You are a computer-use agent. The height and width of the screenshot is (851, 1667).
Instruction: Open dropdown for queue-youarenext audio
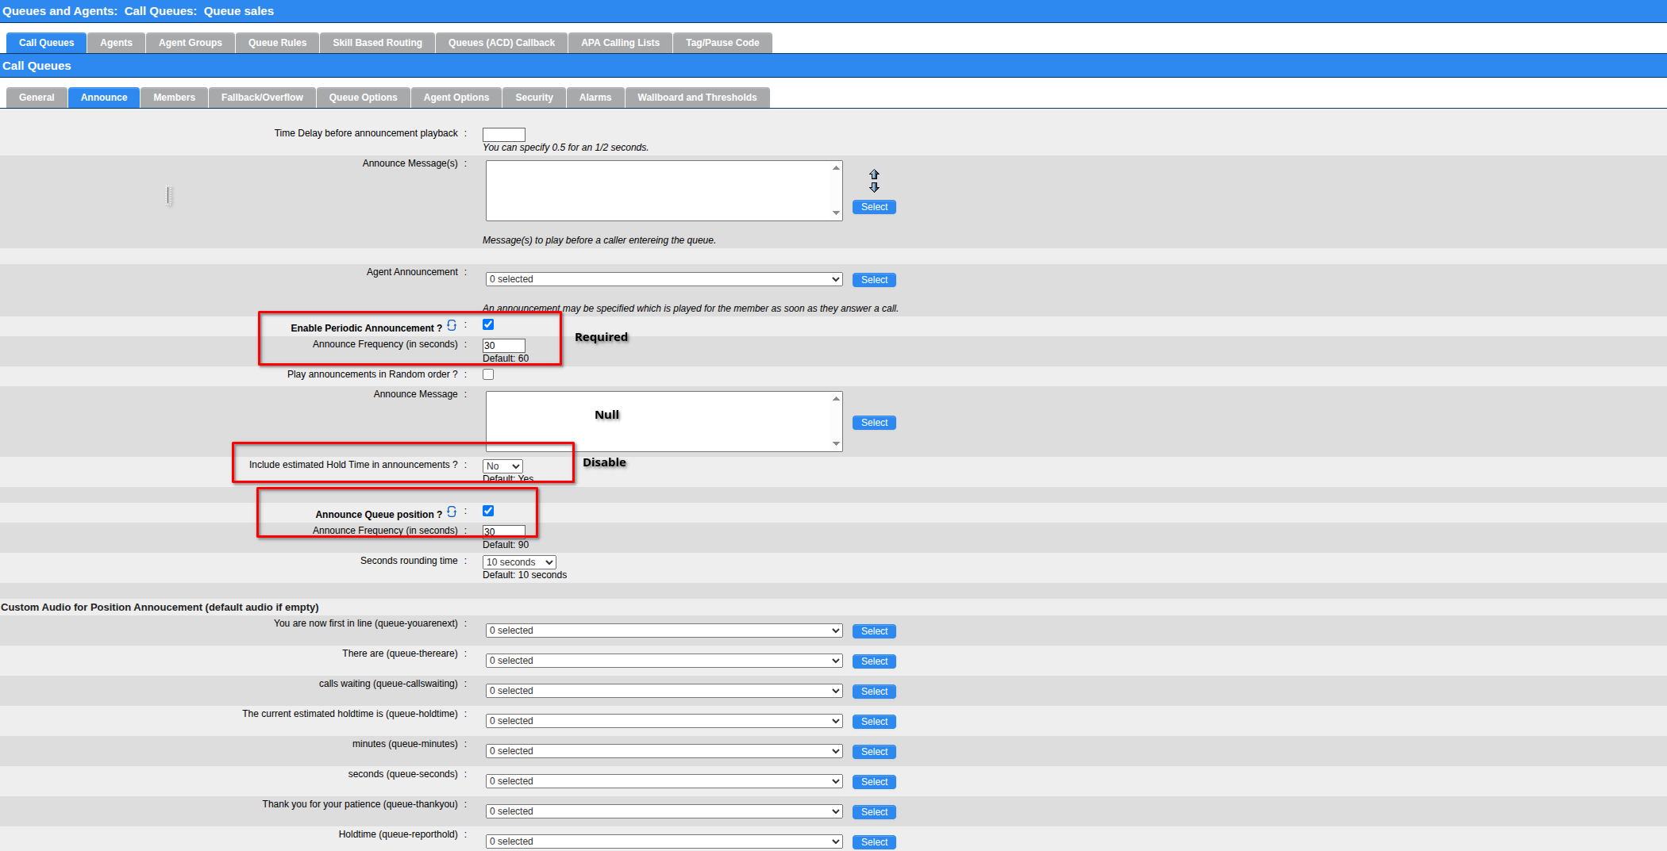[x=664, y=631]
